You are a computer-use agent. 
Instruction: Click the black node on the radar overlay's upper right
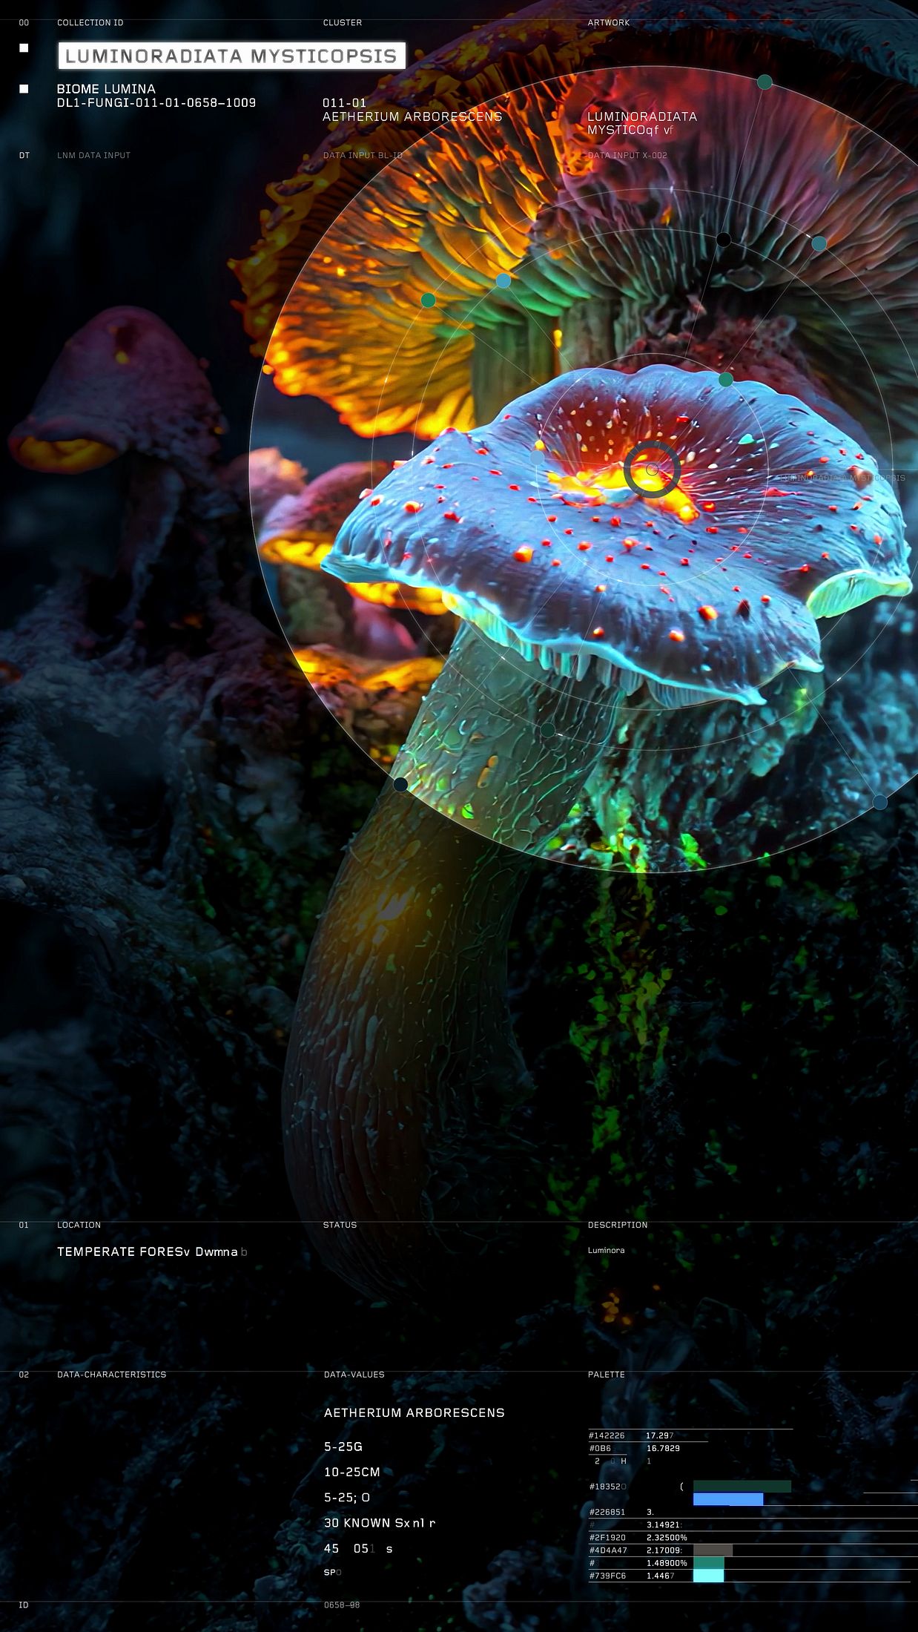723,239
